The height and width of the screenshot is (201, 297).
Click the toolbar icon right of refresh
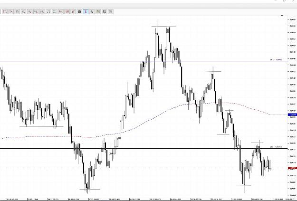pyautogui.click(x=11, y=12)
